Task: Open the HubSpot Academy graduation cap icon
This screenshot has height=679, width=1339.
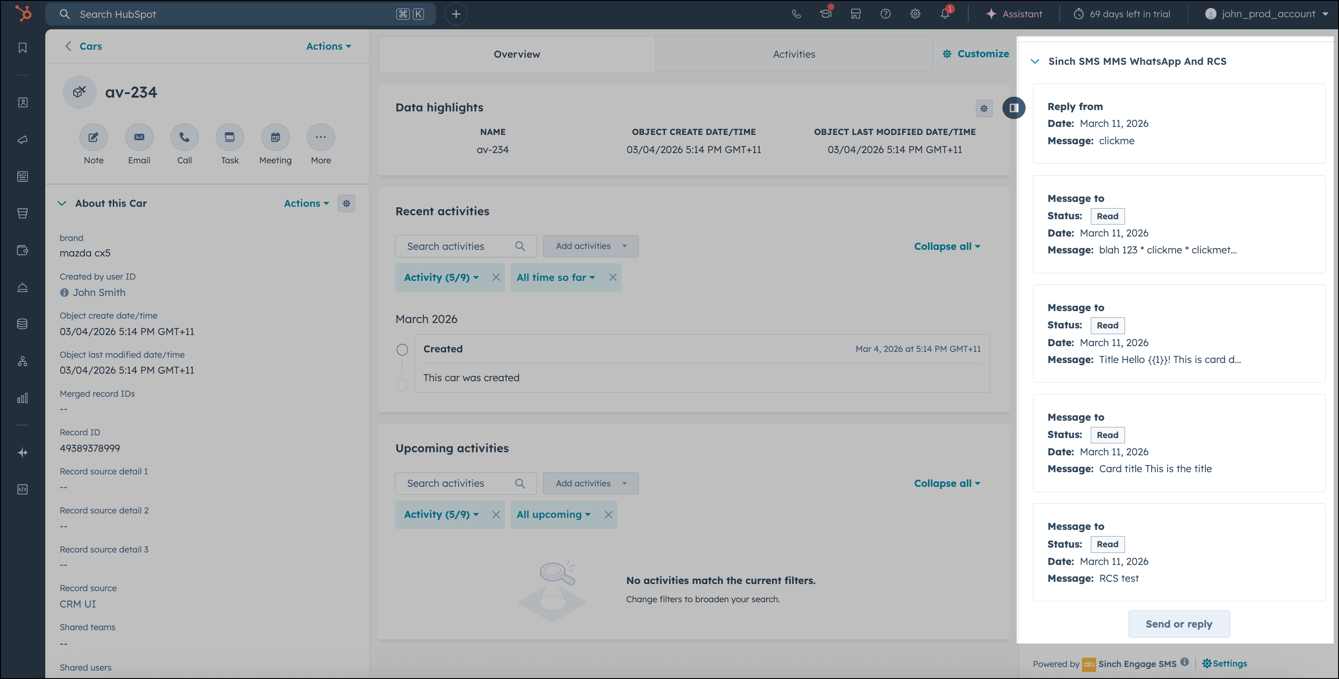Action: (826, 14)
